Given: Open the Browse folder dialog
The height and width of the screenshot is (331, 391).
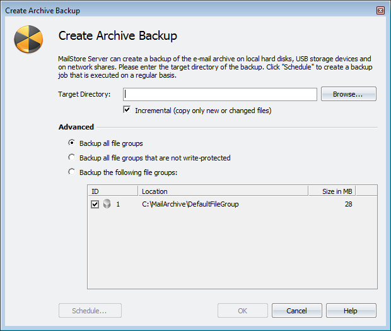Looking at the screenshot, I should tap(348, 94).
